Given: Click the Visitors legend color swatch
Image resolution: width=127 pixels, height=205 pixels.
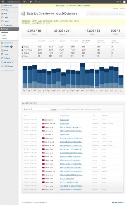Looking at the screenshot, I should pos(22,47).
